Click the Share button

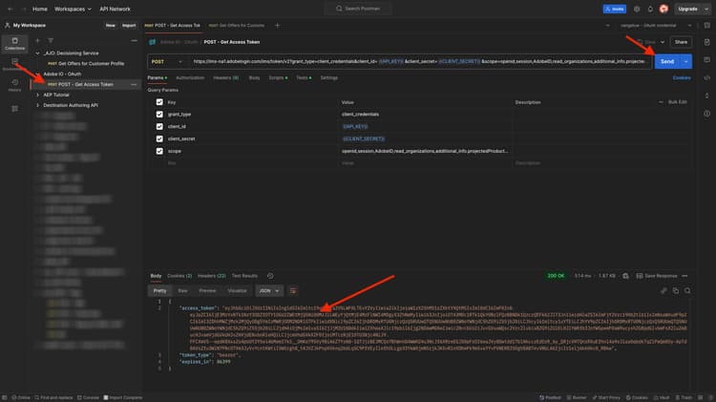(x=681, y=42)
